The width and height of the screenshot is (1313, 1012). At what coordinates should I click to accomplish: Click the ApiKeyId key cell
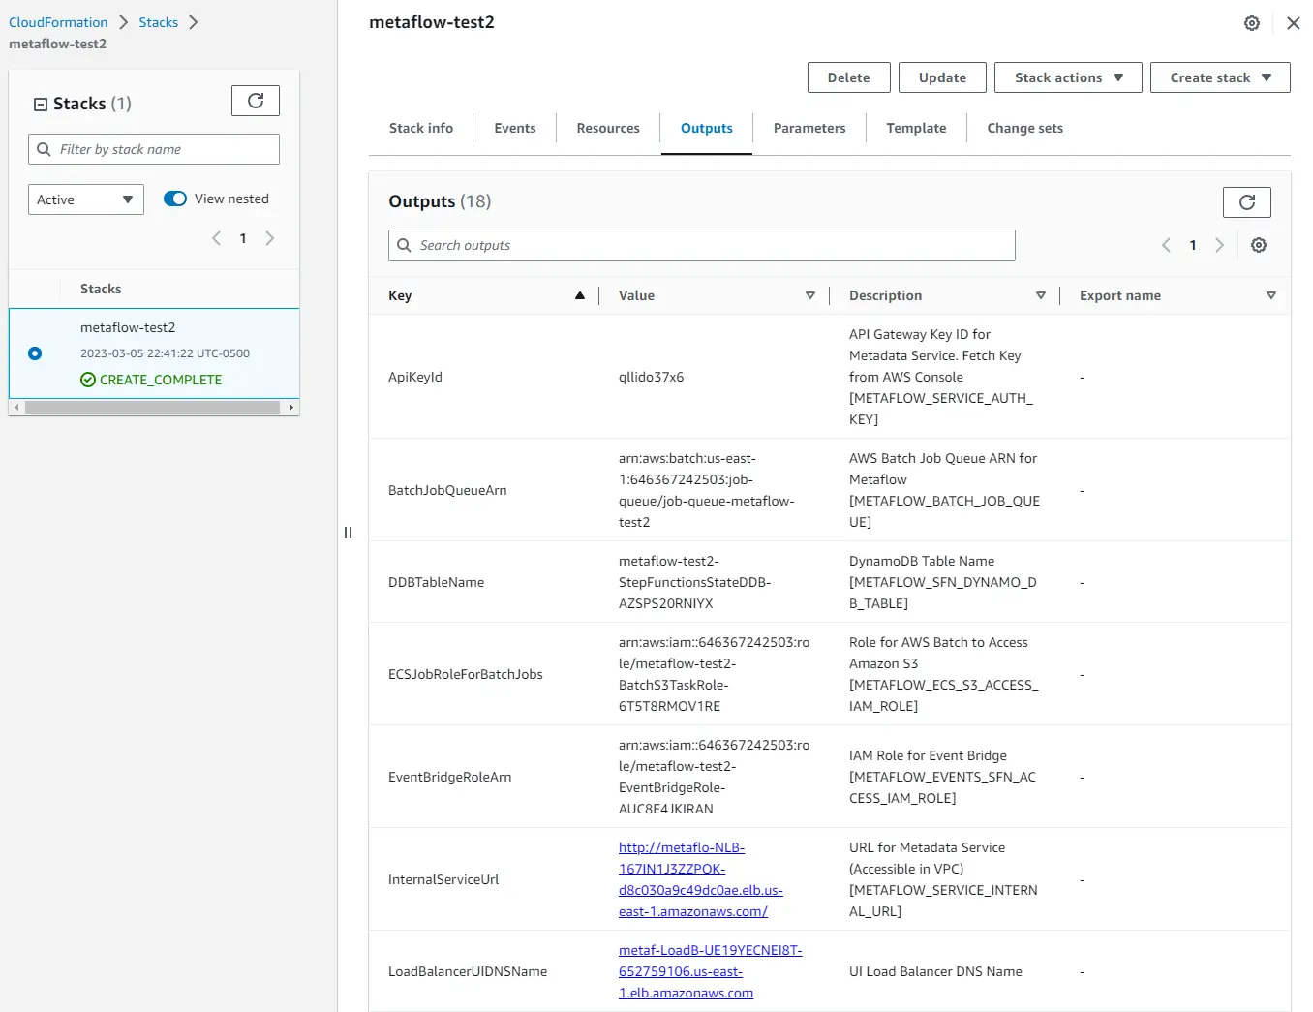click(415, 377)
